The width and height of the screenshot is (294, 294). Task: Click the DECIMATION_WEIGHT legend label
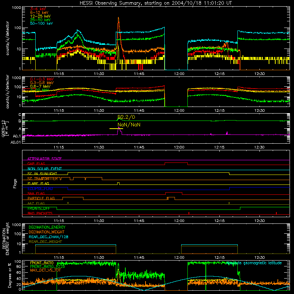click(x=47, y=232)
